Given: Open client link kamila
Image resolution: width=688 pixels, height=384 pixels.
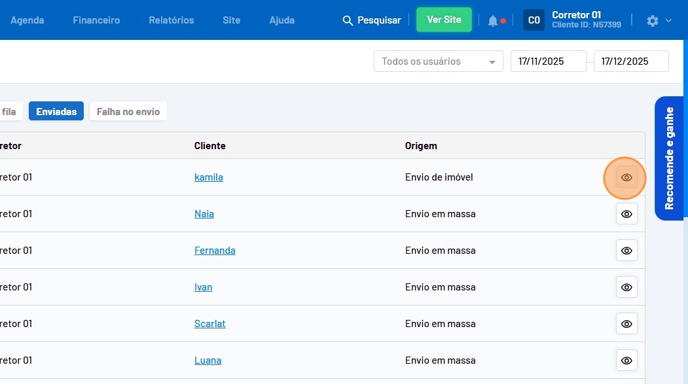Looking at the screenshot, I should click(x=208, y=177).
